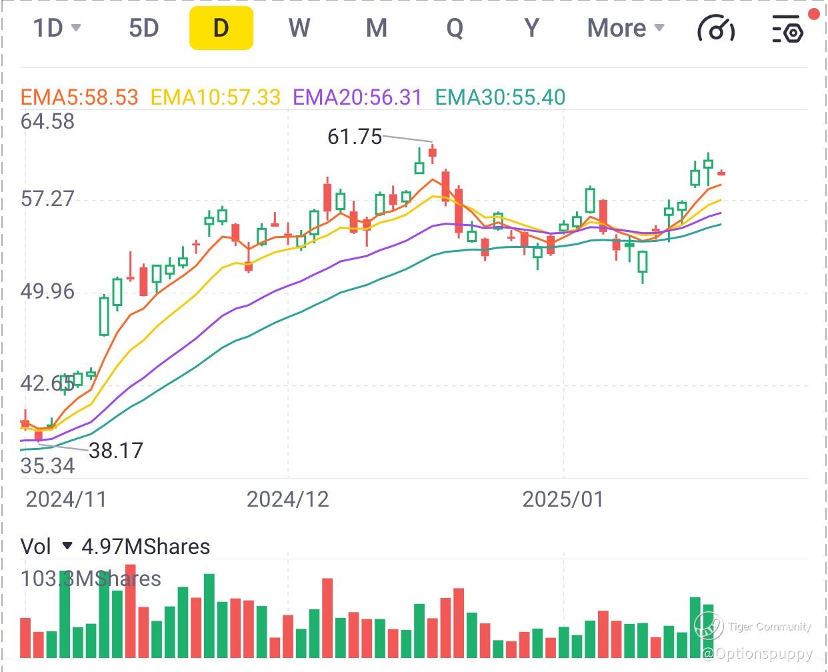Open the speedometer indicator icon

tap(715, 29)
